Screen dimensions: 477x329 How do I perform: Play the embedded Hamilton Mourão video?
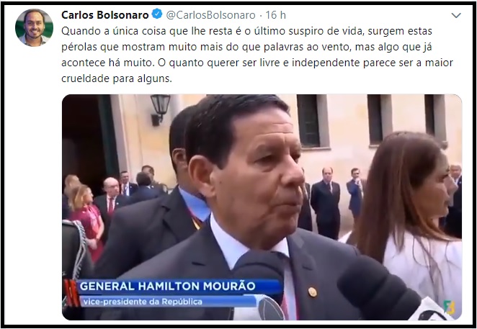click(x=262, y=207)
